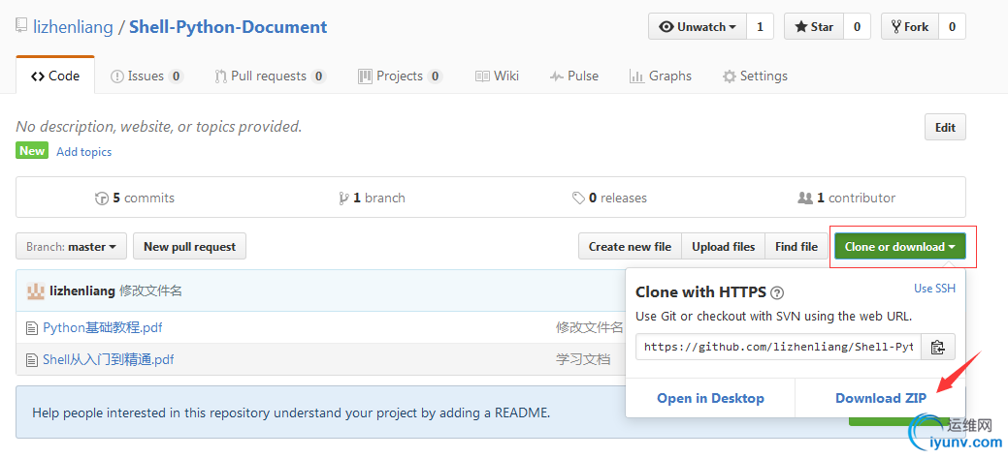Open the Pull requests tab
Screen dimensions: 1008x458
(270, 76)
